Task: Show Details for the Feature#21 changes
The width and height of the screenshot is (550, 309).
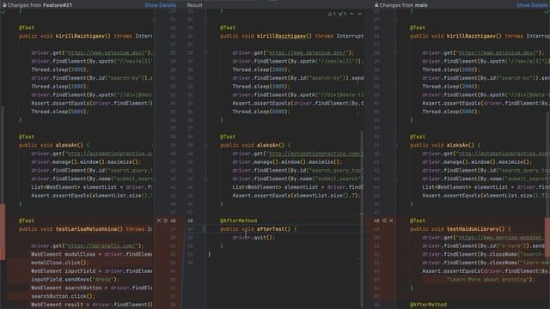Action: (161, 5)
